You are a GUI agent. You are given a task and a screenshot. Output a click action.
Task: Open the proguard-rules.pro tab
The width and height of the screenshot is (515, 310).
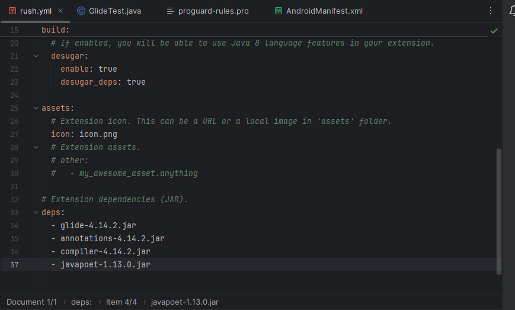207,11
